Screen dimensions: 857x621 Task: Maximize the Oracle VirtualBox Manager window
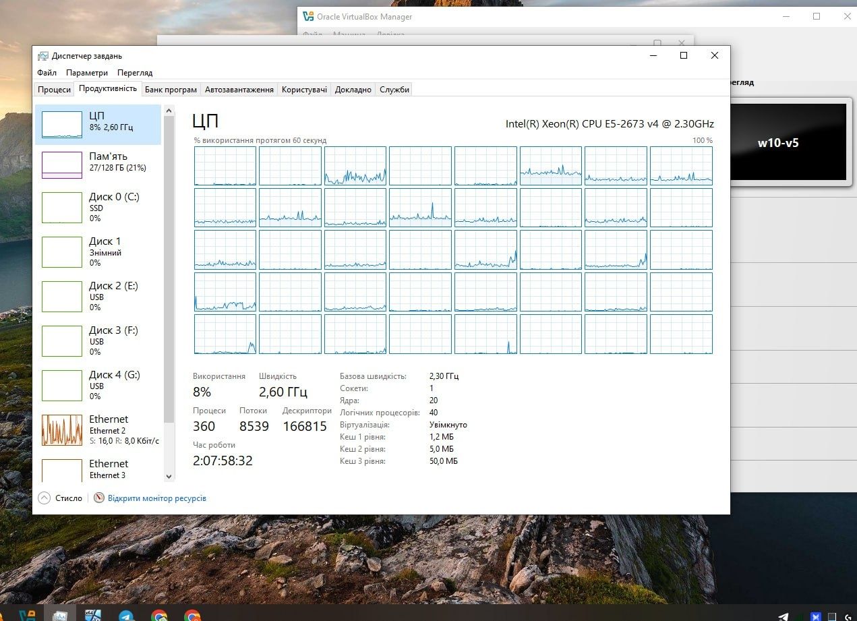click(x=816, y=16)
